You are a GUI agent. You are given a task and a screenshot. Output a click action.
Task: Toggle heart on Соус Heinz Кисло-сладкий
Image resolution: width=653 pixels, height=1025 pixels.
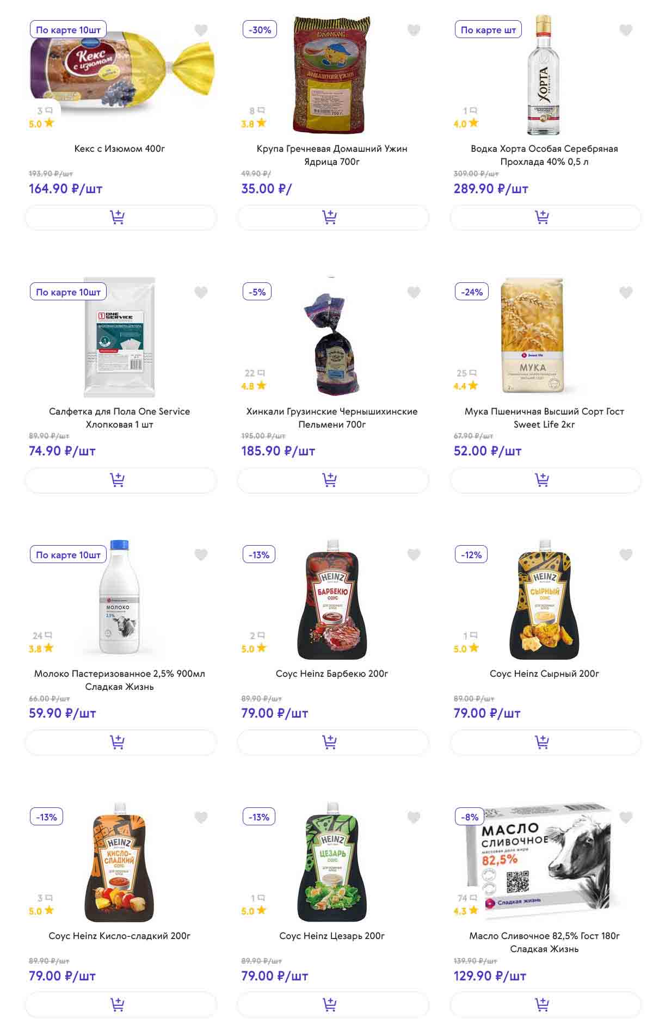tap(201, 817)
